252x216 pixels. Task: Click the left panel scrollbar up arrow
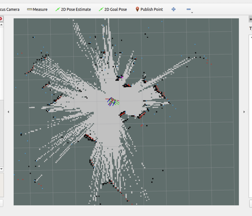[x=1, y=25]
